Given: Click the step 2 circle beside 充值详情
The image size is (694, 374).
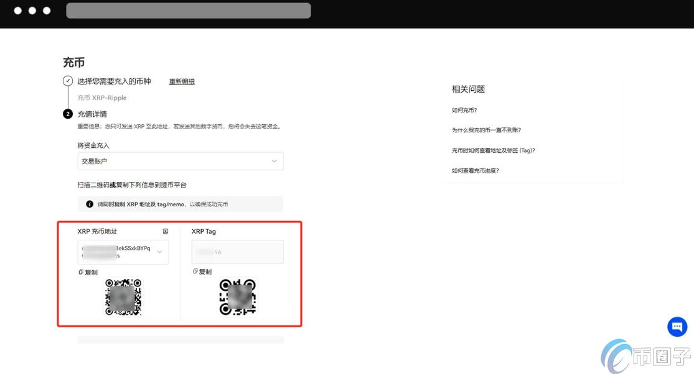Looking at the screenshot, I should tap(67, 114).
